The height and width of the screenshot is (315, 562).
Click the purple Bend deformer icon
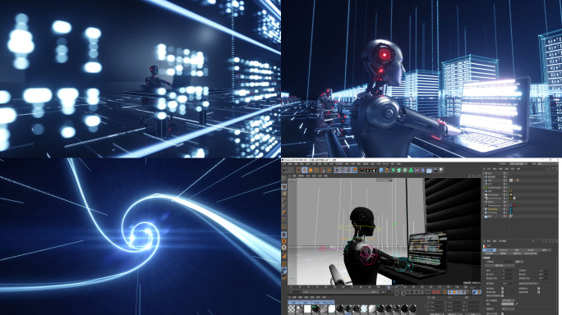pos(417,170)
